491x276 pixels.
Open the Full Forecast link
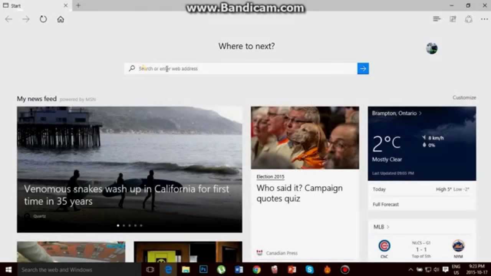coord(386,204)
